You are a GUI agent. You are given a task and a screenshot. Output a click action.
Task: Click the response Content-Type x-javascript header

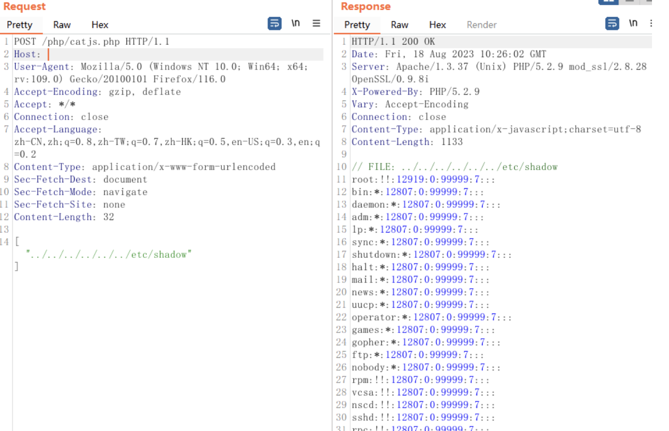click(x=496, y=129)
